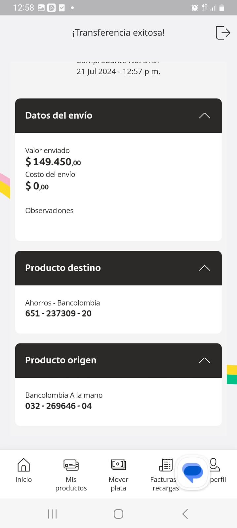Open the Android recent apps button
This screenshot has width=237, height=528.
[52, 514]
